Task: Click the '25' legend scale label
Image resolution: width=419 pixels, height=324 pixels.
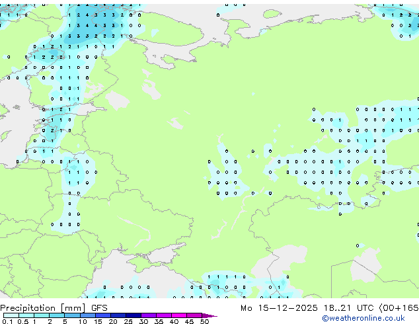Action: pyautogui.click(x=128, y=321)
